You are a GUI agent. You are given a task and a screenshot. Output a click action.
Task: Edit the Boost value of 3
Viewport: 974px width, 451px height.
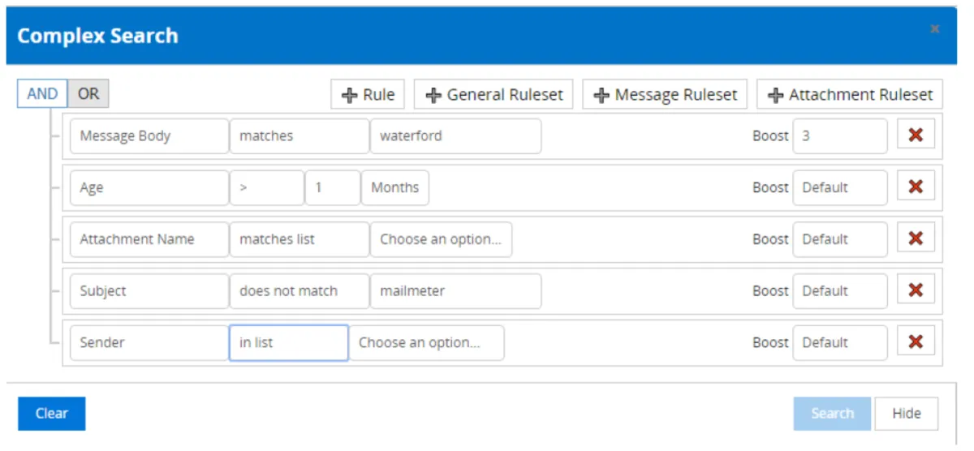click(839, 136)
